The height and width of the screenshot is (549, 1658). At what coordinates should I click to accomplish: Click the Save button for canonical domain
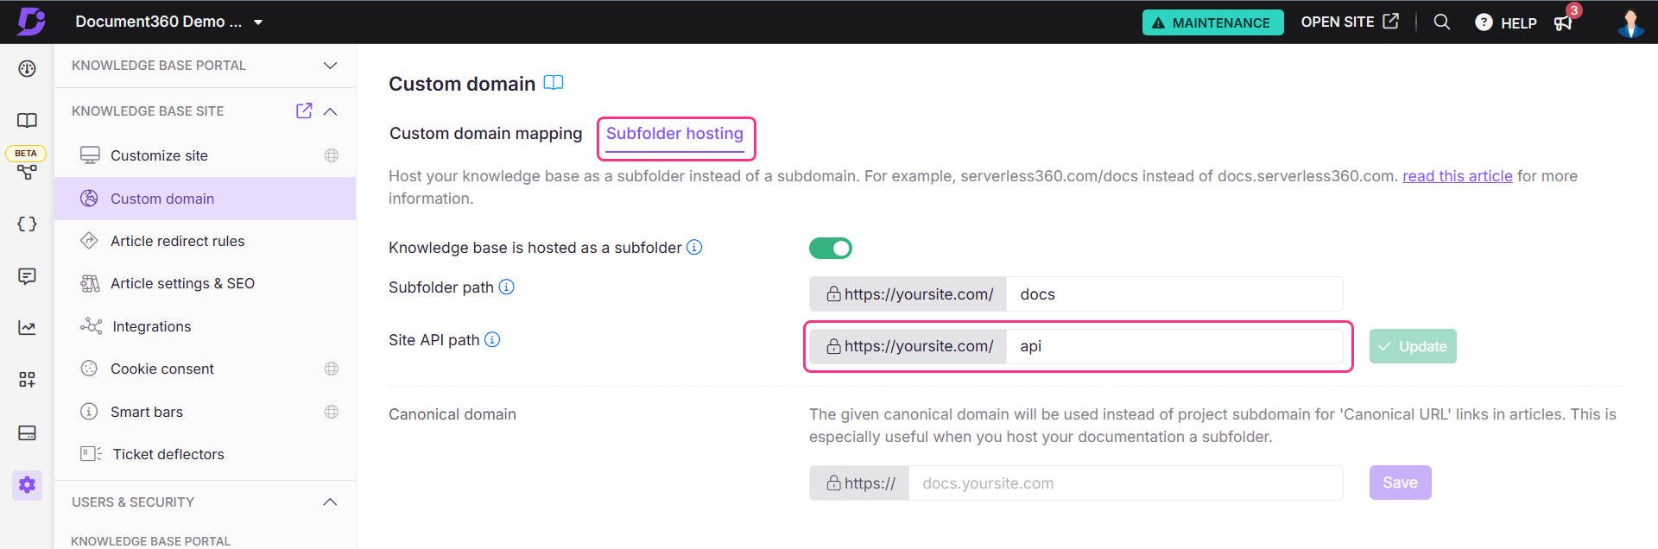pos(1400,483)
